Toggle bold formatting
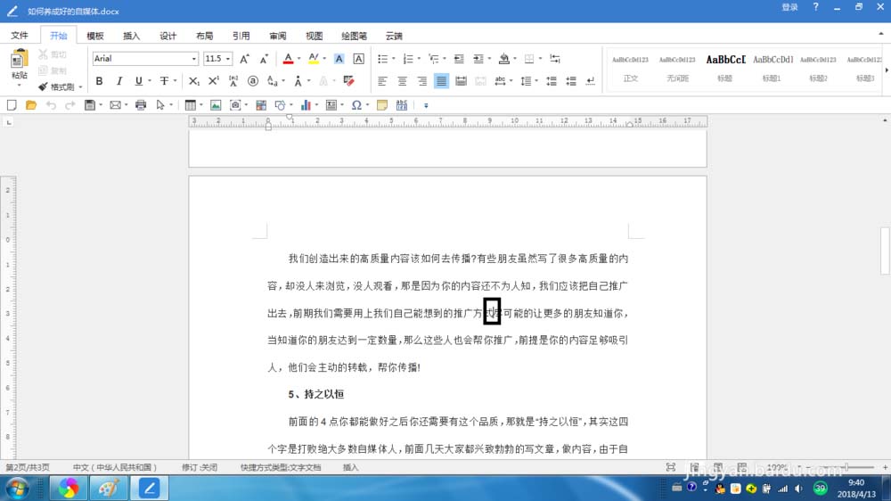 point(99,81)
